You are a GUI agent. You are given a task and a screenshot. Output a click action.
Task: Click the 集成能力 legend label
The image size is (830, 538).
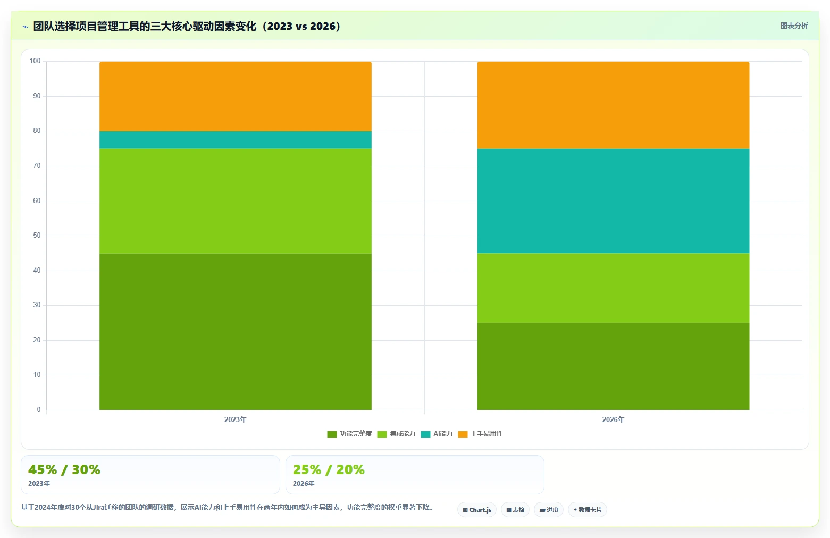point(403,434)
